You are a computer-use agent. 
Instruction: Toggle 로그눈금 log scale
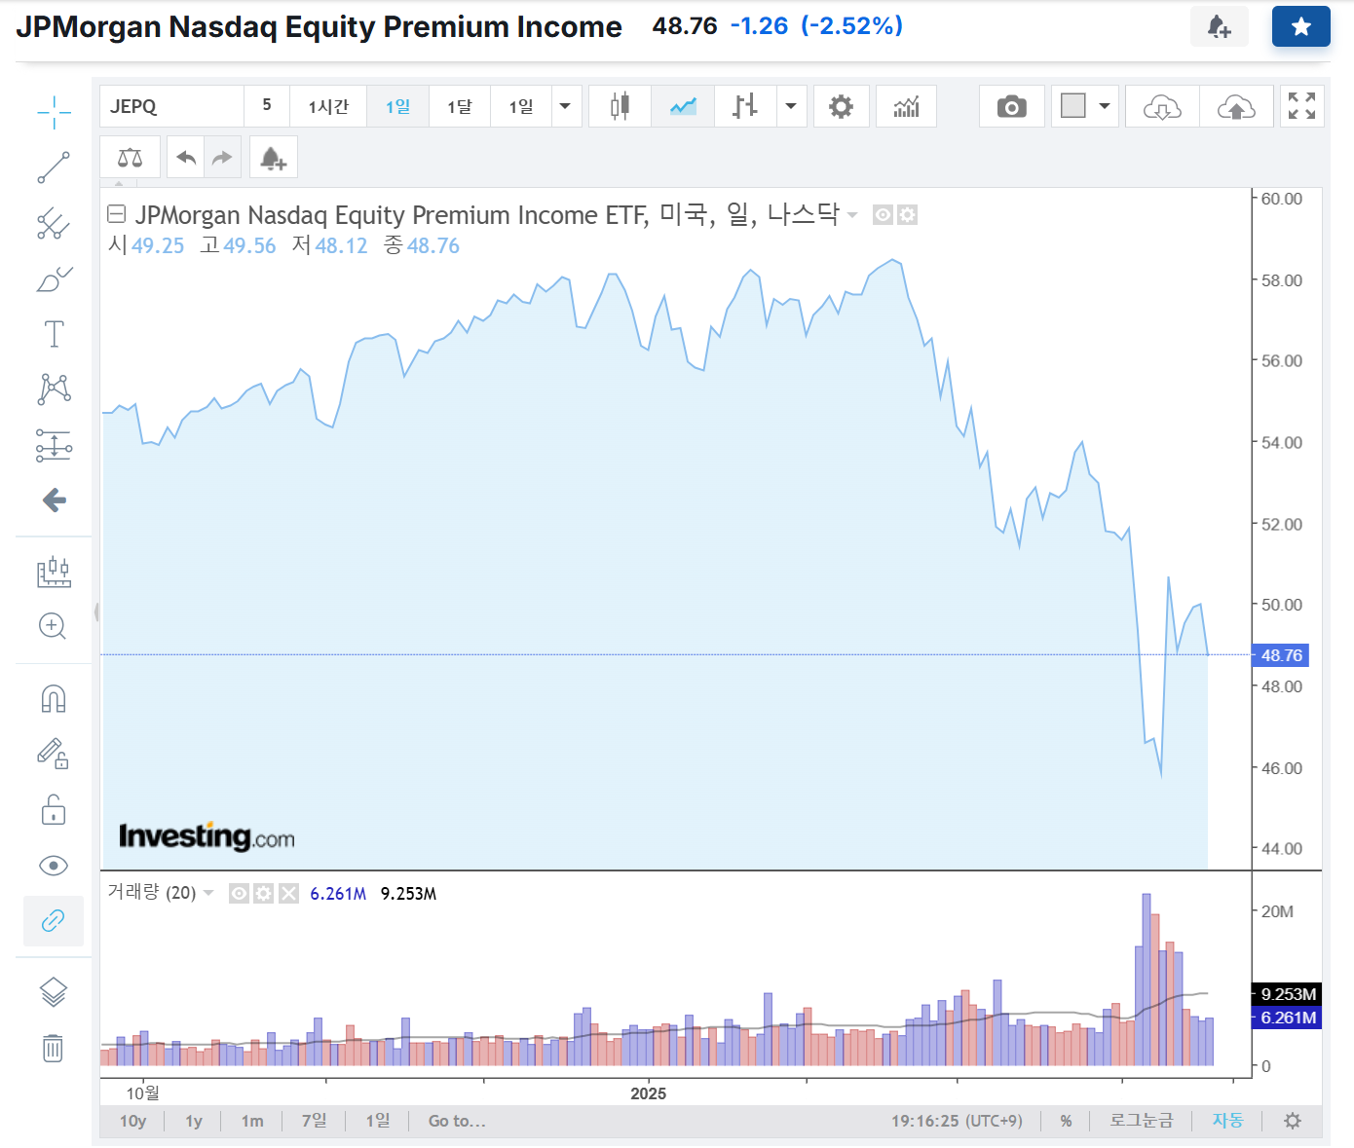coord(1142,1121)
